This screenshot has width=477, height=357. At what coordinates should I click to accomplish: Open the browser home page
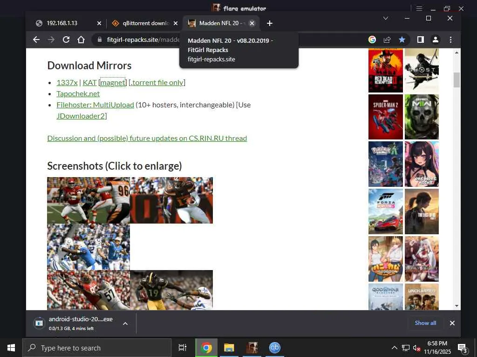click(81, 40)
